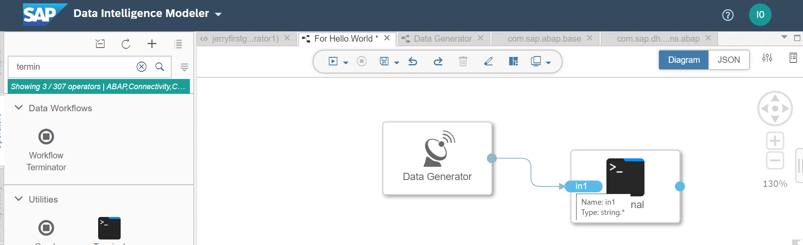This screenshot has width=803, height=245.
Task: Open the save options dropdown arrow
Action: (x=397, y=63)
